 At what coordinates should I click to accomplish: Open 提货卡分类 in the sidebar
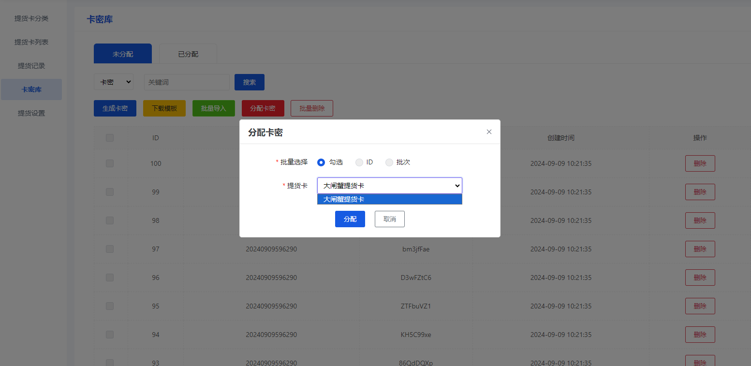[31, 18]
